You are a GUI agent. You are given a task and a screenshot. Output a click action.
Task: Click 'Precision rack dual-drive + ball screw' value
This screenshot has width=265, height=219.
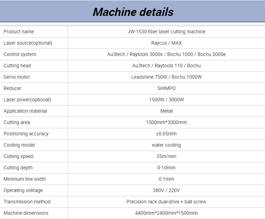click(x=167, y=202)
